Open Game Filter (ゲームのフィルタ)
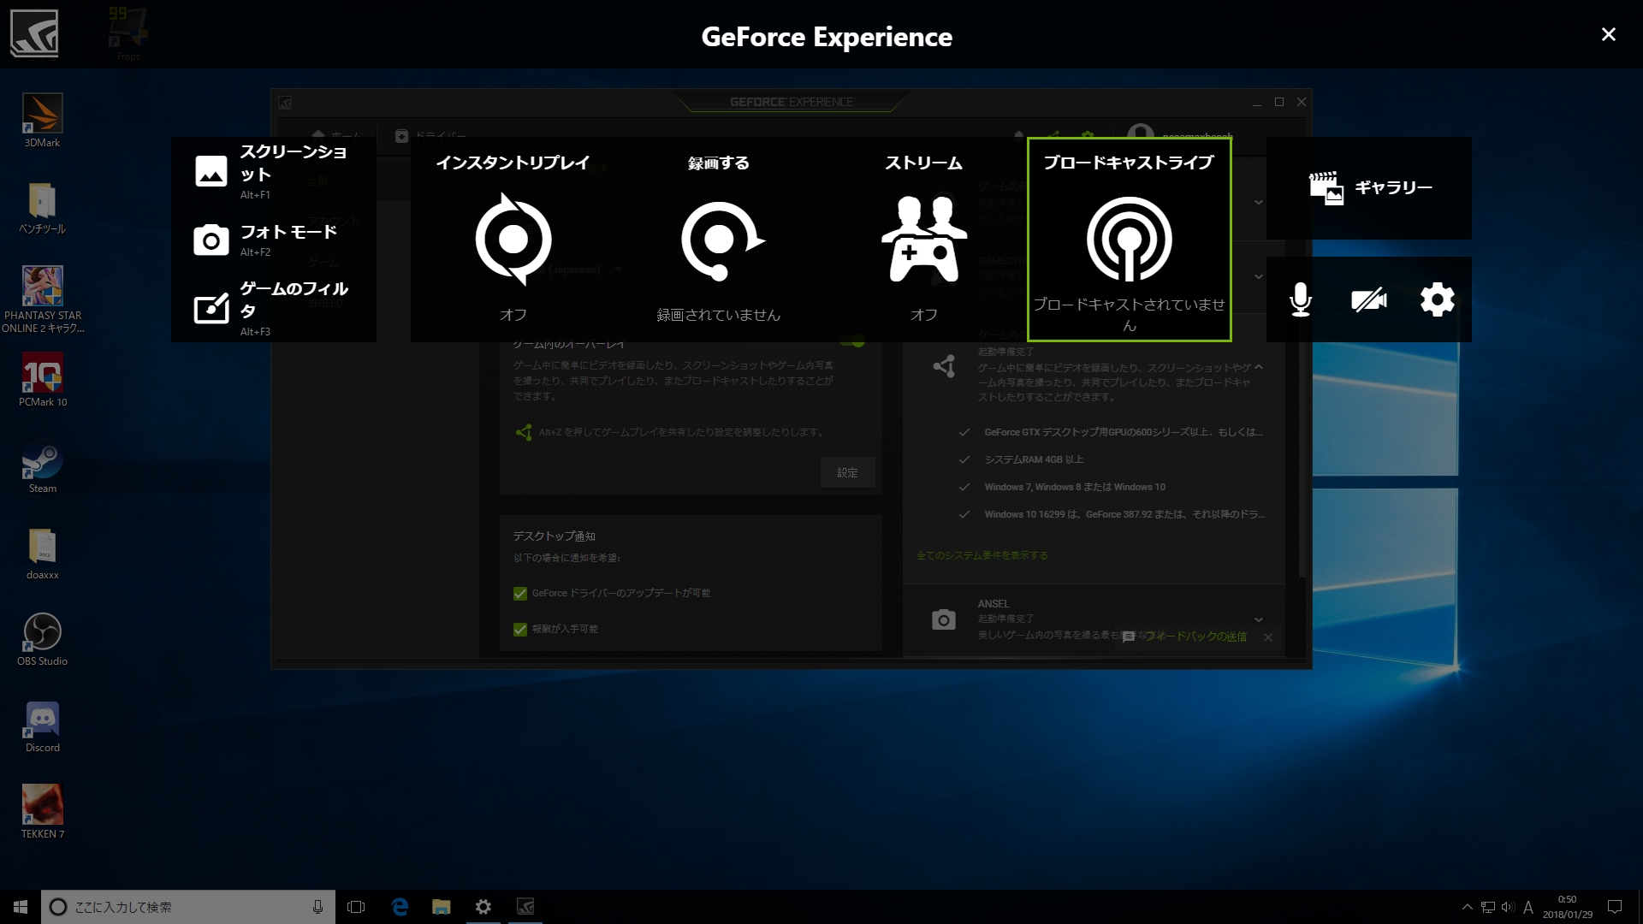This screenshot has height=924, width=1643. pyautogui.click(x=211, y=308)
